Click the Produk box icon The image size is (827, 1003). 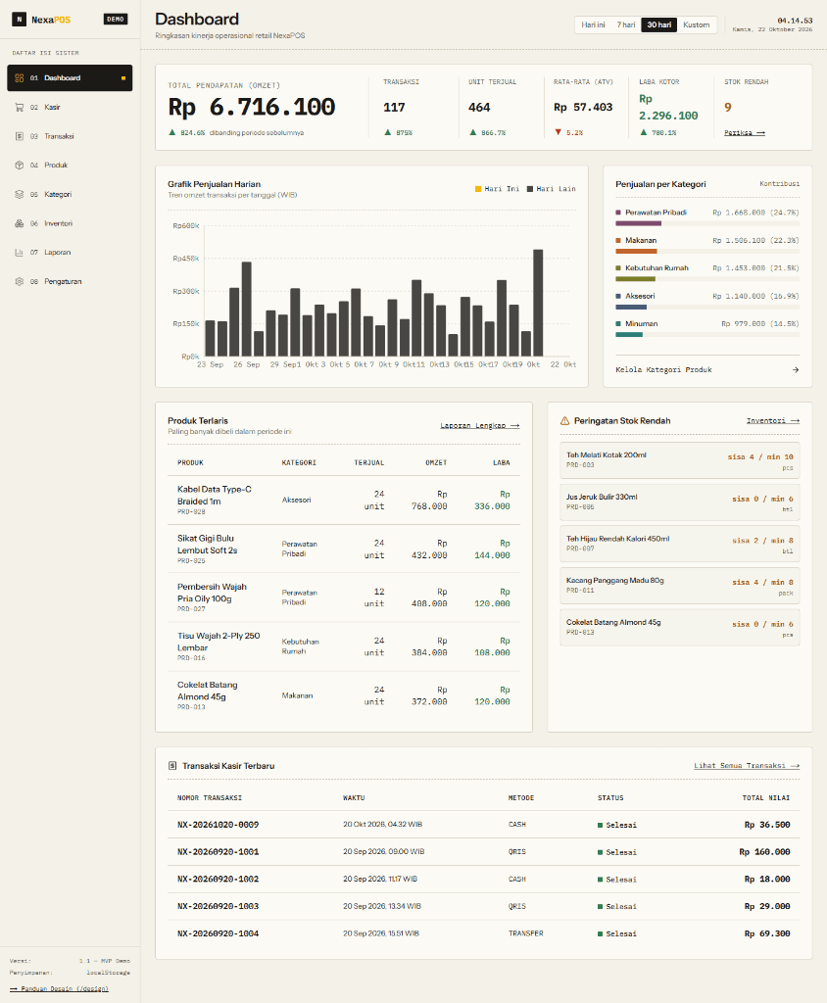click(20, 165)
